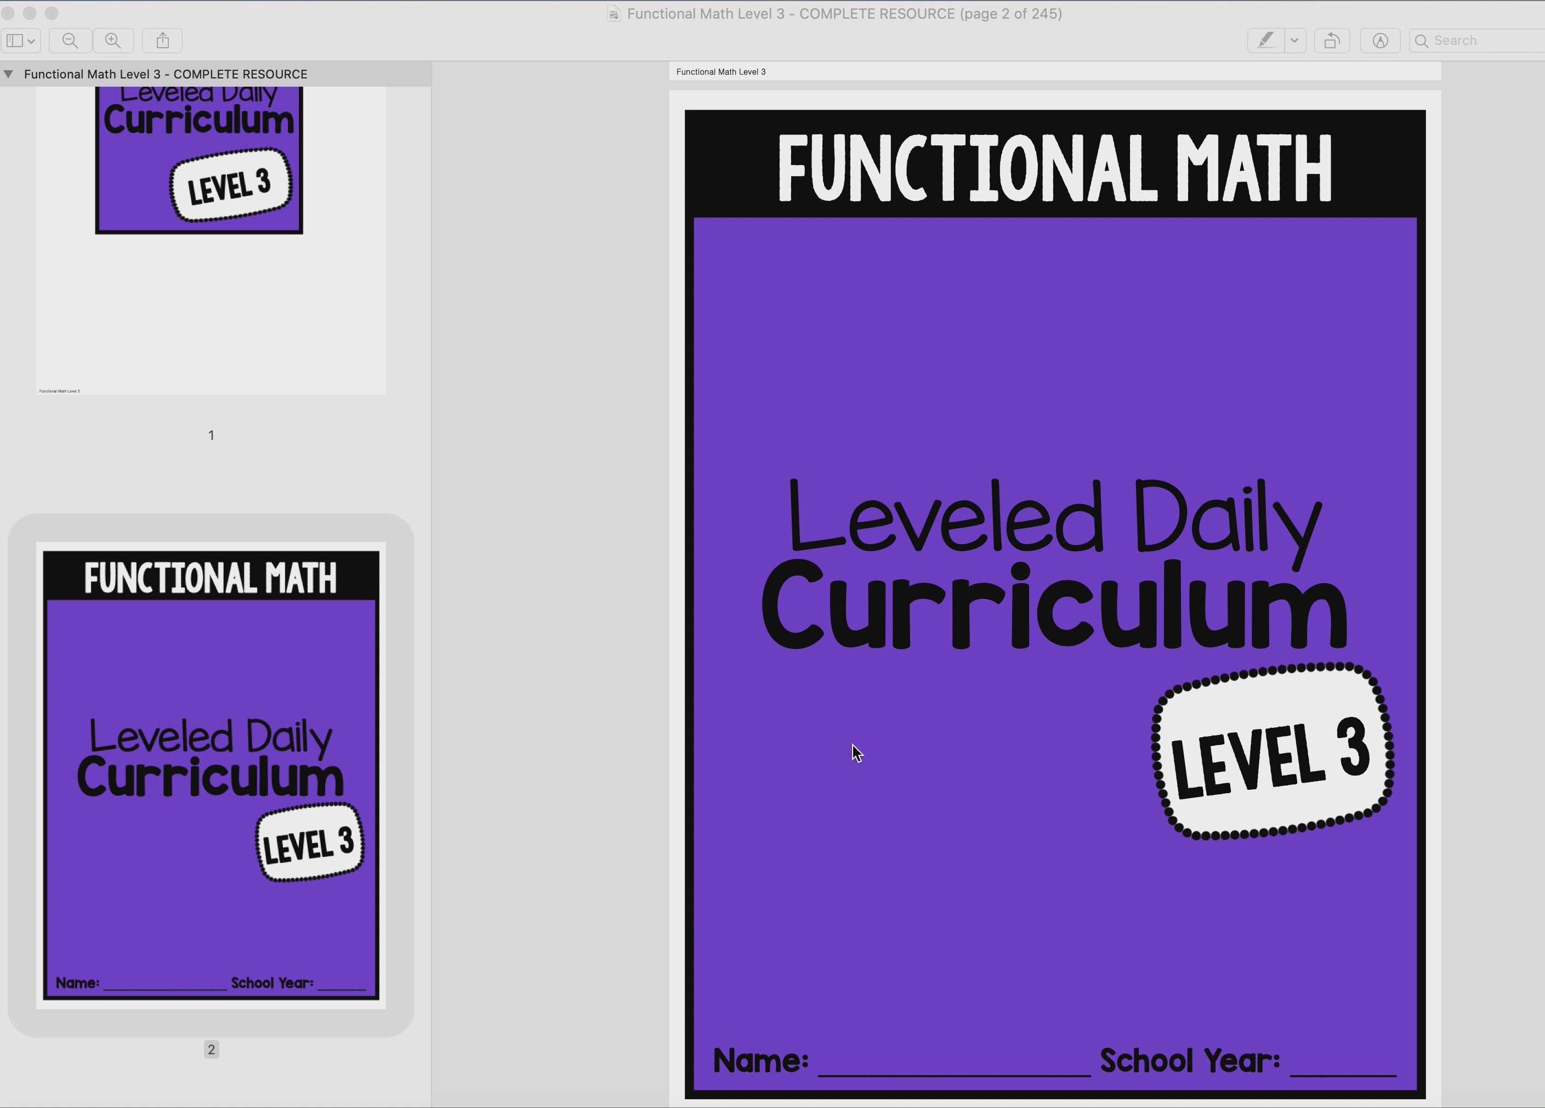Image resolution: width=1545 pixels, height=1108 pixels.
Task: Click the magnifying glass in the Search field
Action: point(1422,41)
